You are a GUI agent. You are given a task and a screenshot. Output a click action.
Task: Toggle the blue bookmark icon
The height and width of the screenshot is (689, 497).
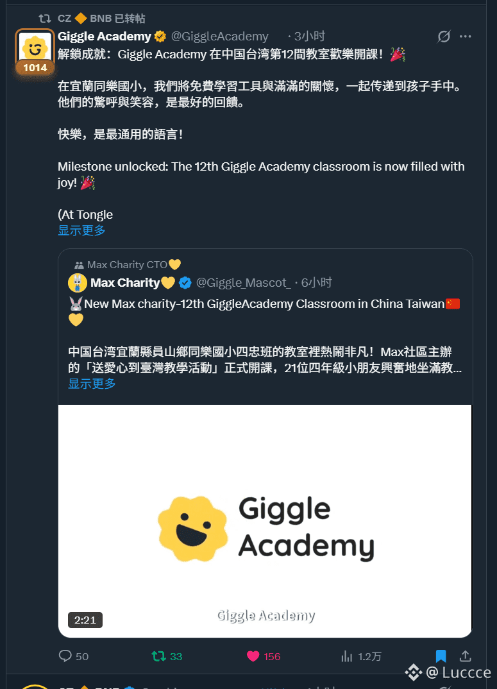(x=441, y=656)
